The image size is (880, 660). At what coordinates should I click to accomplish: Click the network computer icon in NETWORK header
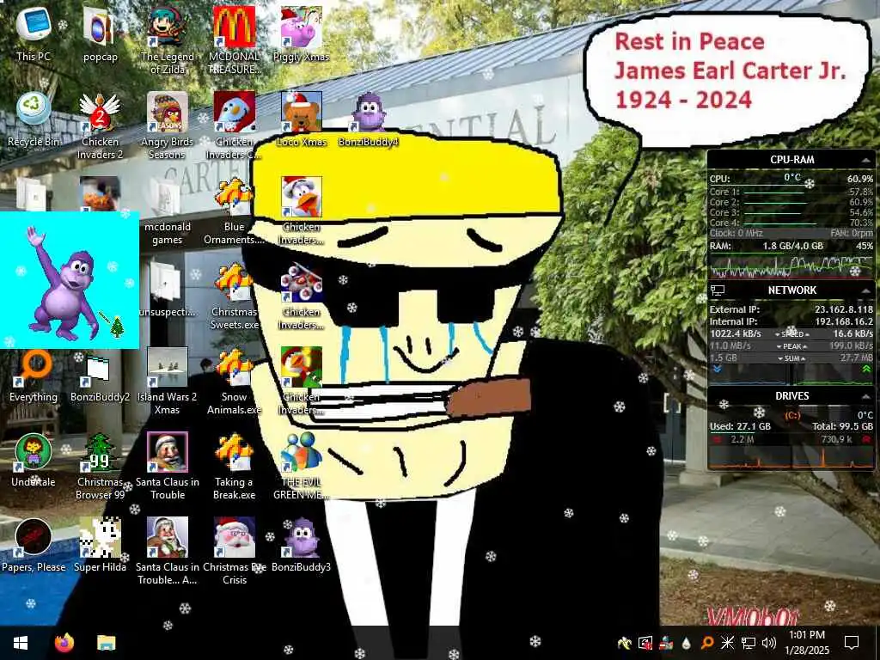718,290
